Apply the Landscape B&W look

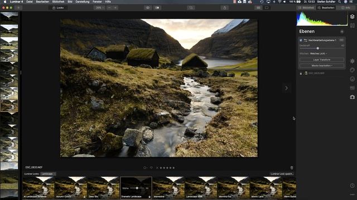click(201, 188)
